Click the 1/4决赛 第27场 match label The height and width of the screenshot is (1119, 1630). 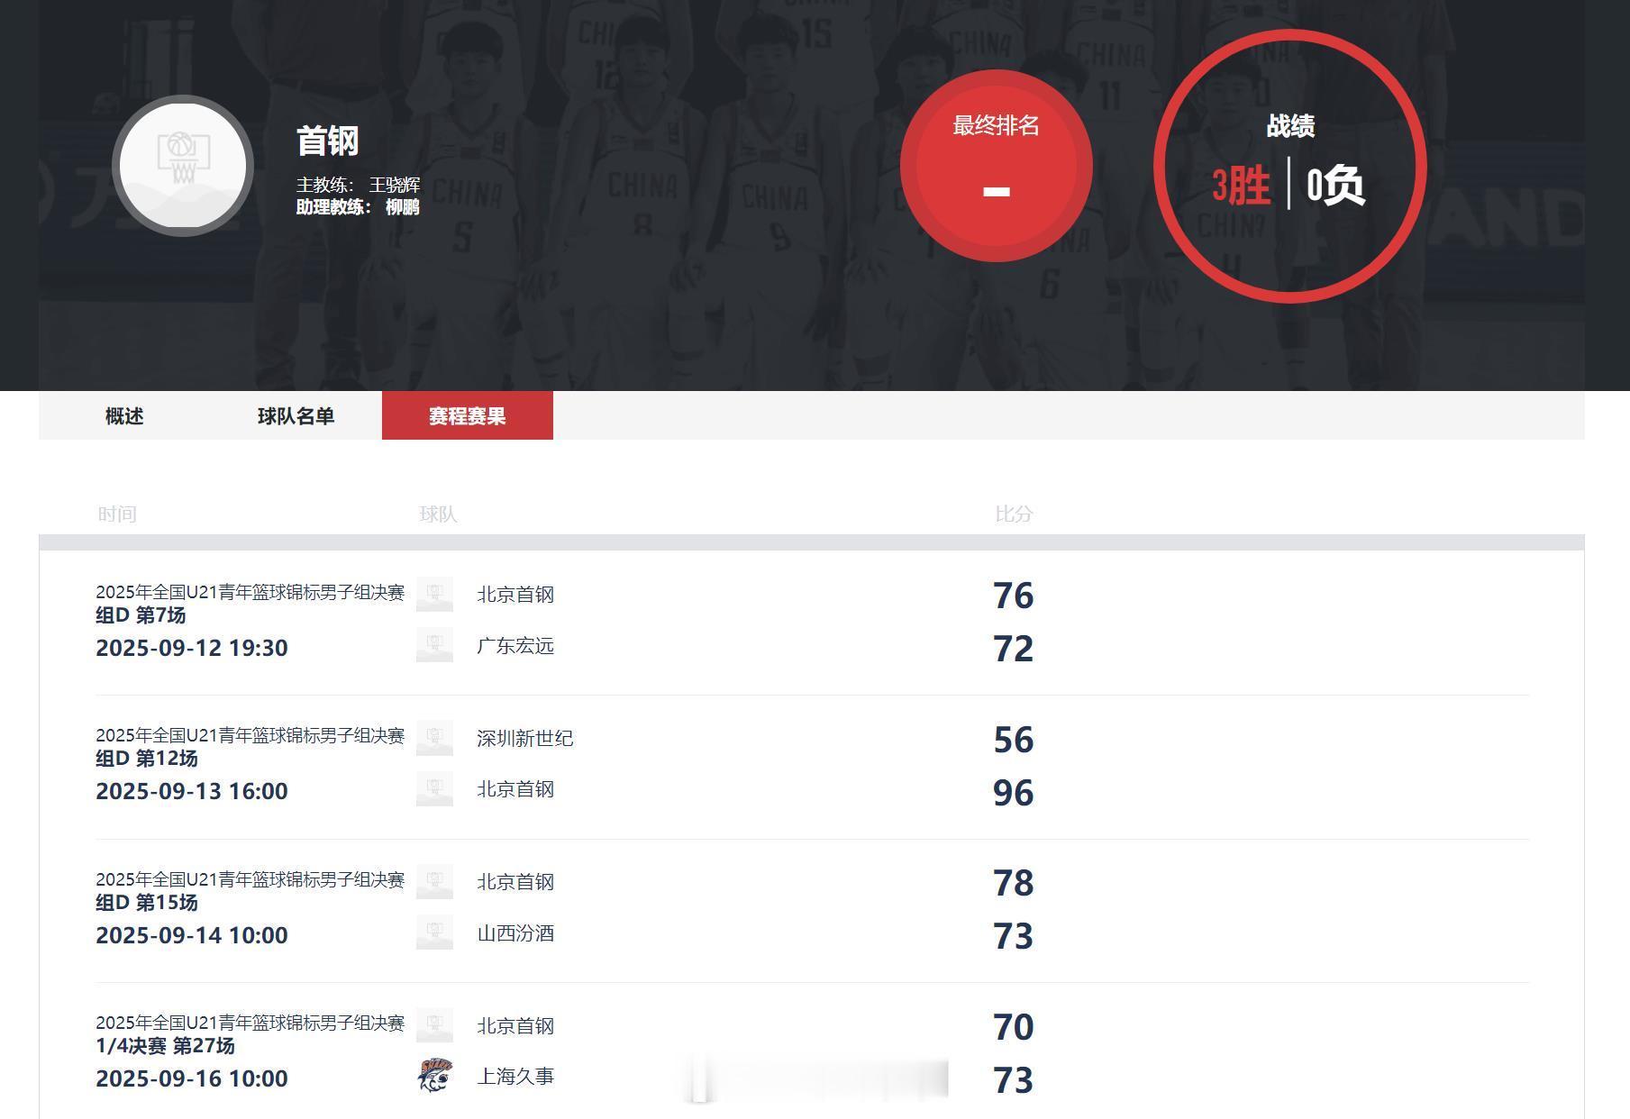click(165, 1046)
